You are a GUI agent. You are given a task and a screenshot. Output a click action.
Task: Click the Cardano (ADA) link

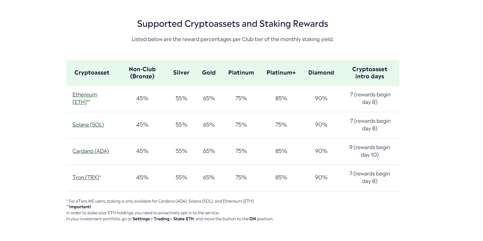coord(91,151)
